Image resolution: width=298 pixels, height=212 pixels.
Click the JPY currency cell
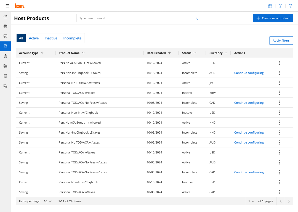[x=212, y=83]
